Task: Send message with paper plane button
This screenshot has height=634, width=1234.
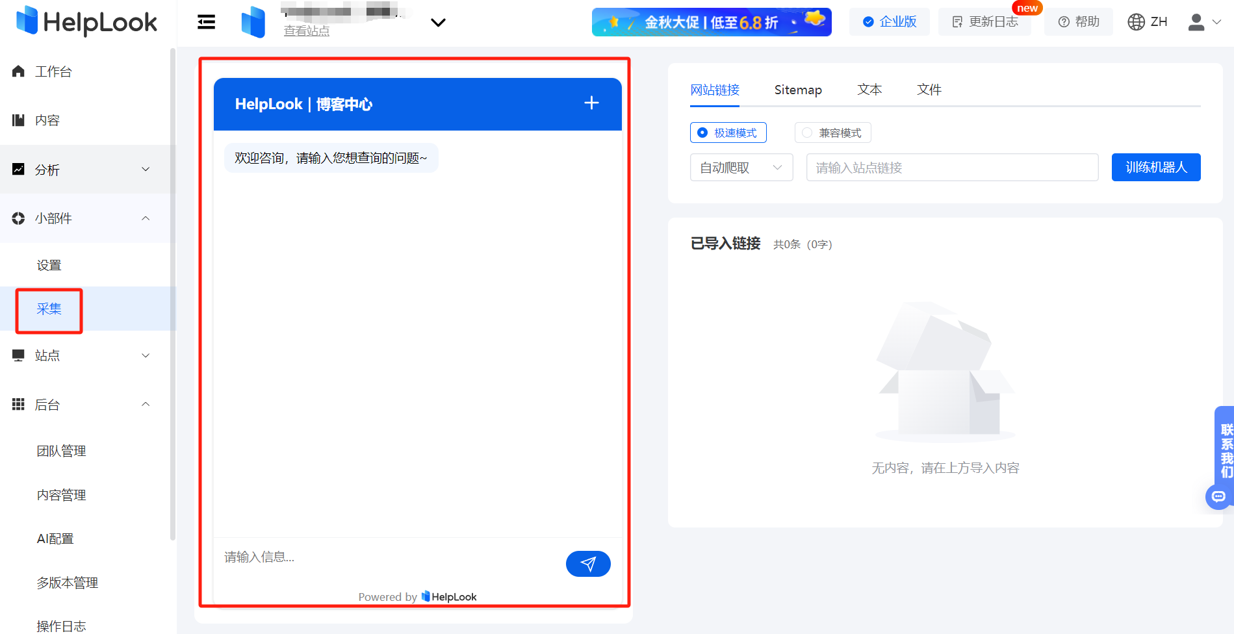Action: (x=588, y=564)
